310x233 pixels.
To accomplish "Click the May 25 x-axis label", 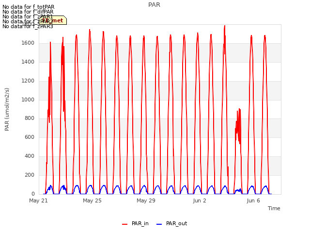I will pos(92,200).
